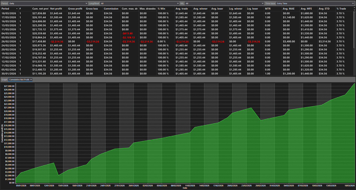
Task: Select the 17/03/2026 period row
Action: [177, 17]
